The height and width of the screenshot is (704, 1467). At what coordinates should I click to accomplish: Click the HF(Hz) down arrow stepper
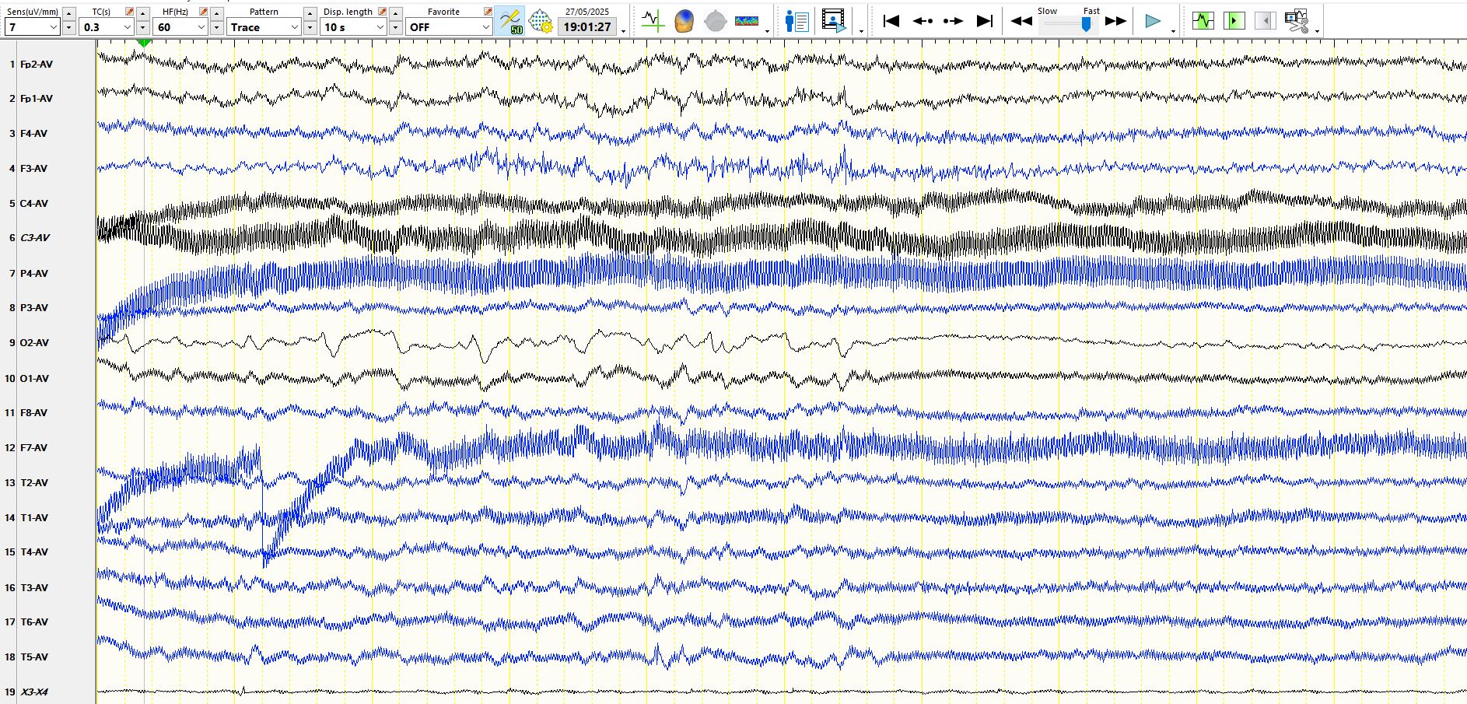point(216,28)
